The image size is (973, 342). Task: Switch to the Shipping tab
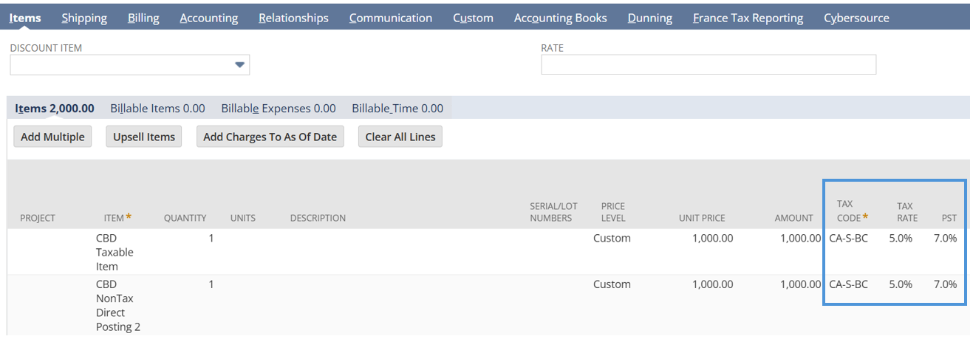(84, 18)
